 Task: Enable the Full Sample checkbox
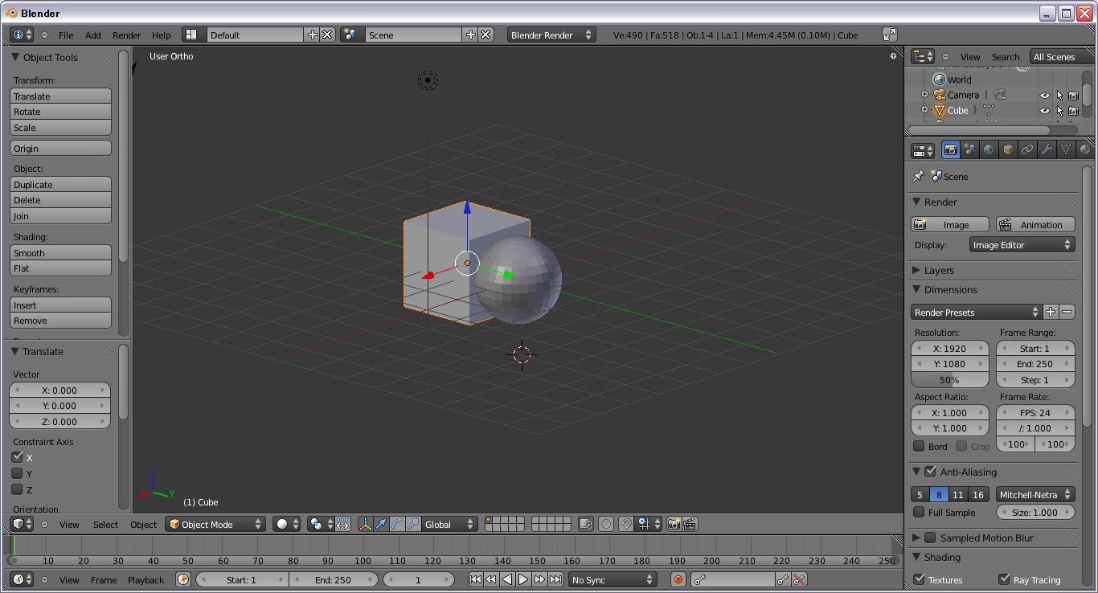point(920,512)
